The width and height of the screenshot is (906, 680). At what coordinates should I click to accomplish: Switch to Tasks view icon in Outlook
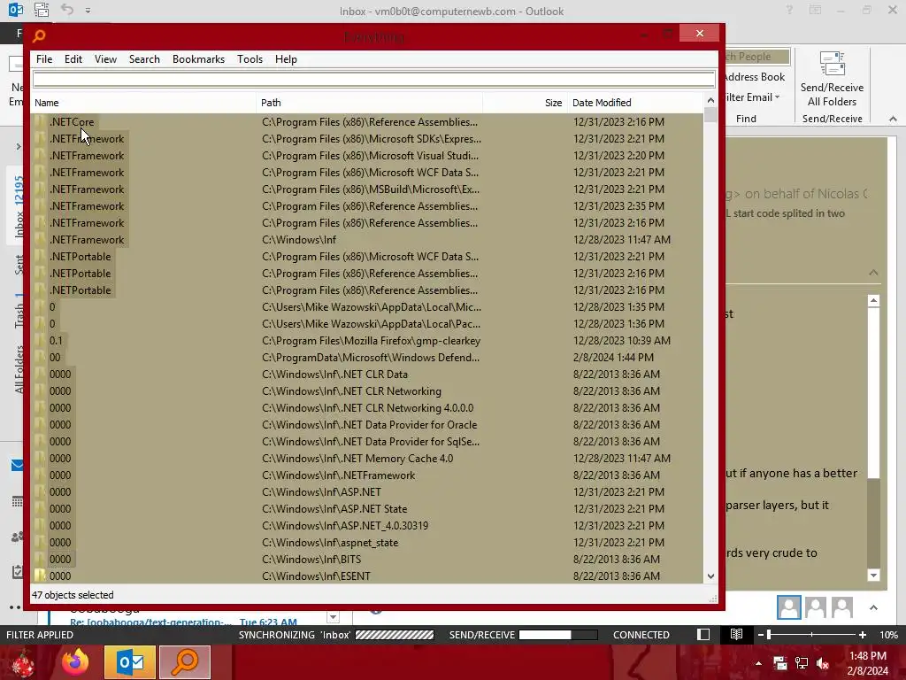18,573
